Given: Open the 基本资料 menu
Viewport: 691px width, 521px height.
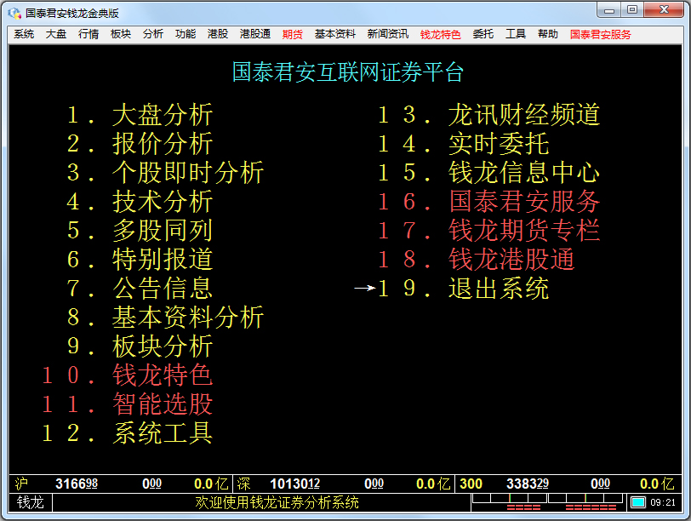Looking at the screenshot, I should [x=335, y=34].
